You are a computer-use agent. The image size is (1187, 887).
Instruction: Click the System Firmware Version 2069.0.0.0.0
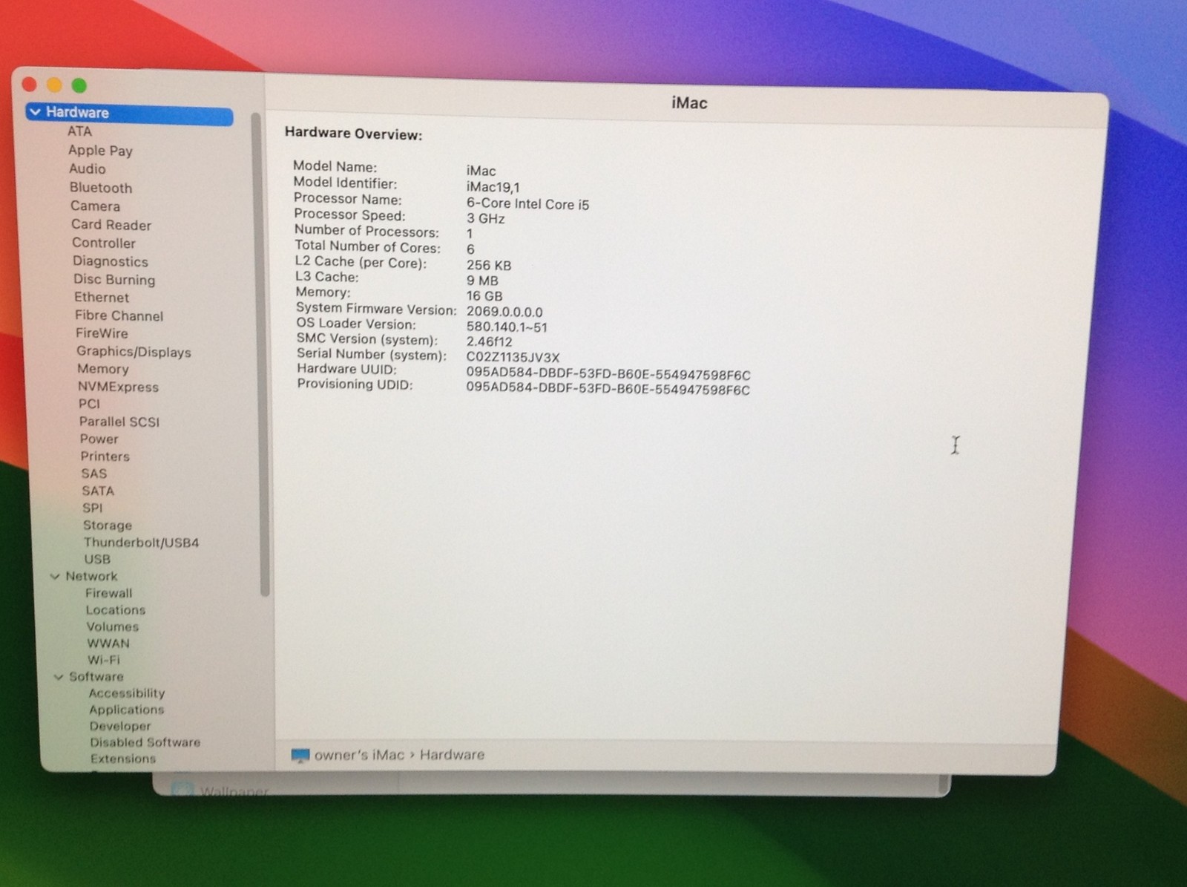(504, 312)
